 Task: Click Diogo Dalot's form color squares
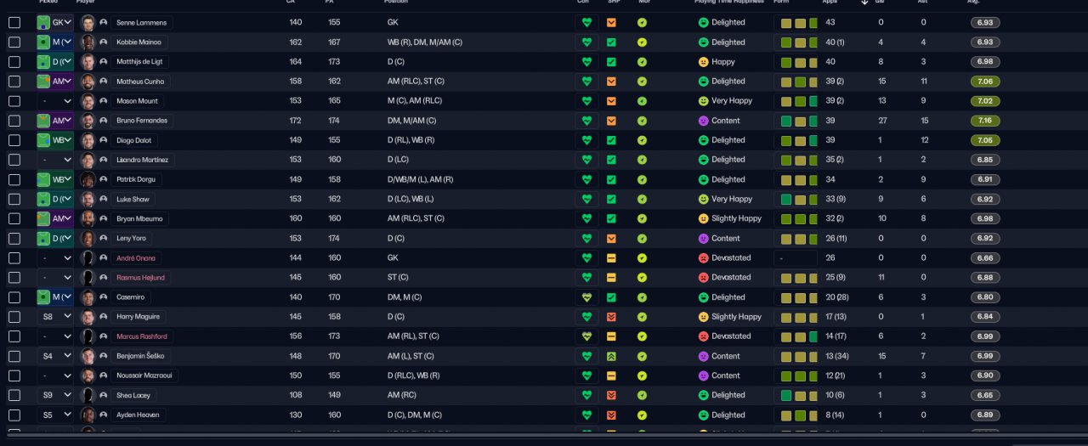[798, 140]
